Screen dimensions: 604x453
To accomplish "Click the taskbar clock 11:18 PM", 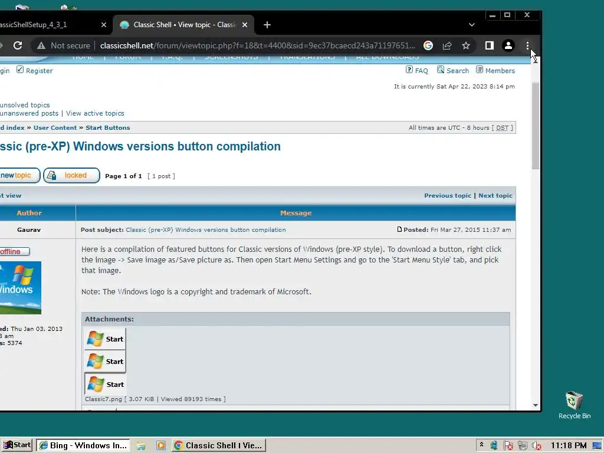I will click(569, 446).
